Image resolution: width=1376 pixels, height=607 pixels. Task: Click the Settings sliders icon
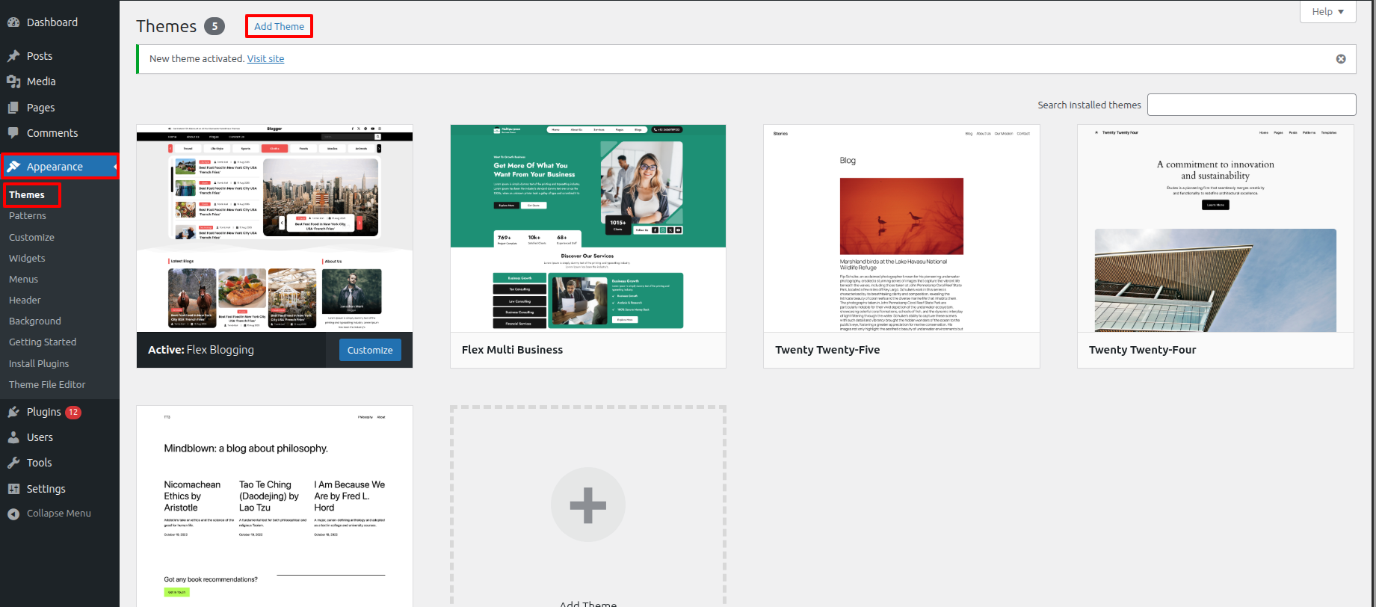pos(13,489)
